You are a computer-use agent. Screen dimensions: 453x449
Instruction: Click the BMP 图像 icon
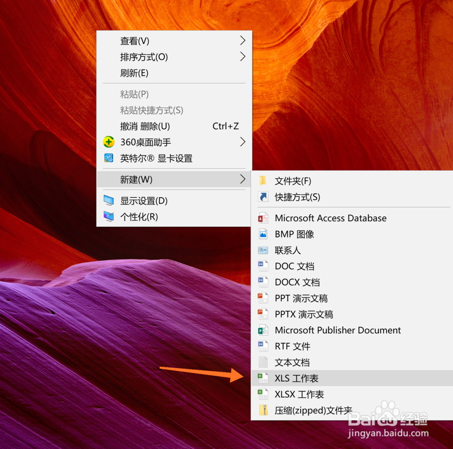pyautogui.click(x=263, y=234)
